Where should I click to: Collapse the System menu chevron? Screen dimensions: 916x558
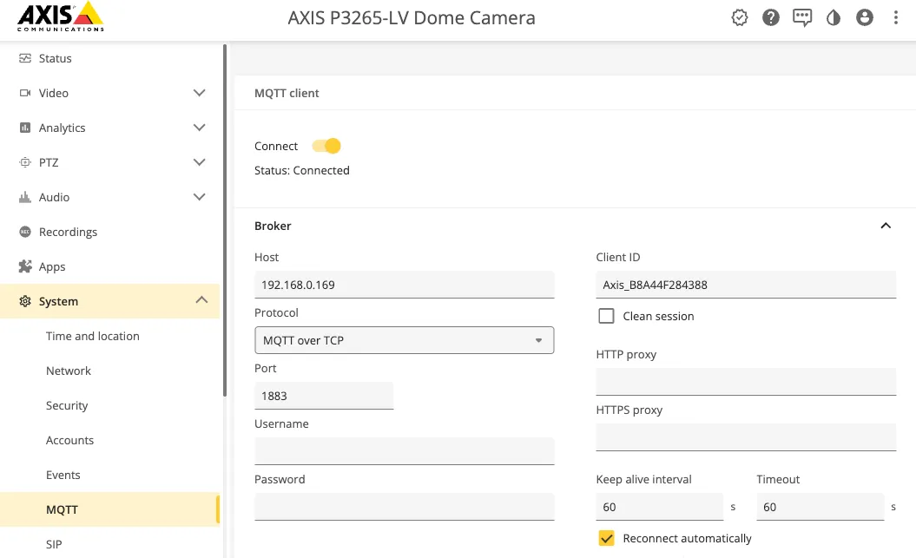[201, 300]
